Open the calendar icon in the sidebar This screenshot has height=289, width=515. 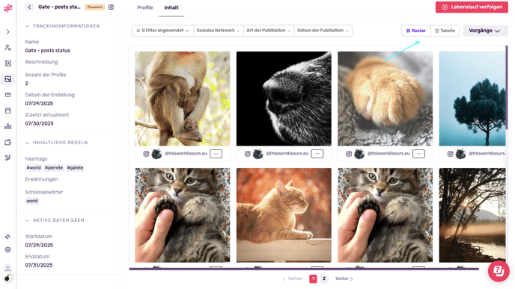click(8, 111)
